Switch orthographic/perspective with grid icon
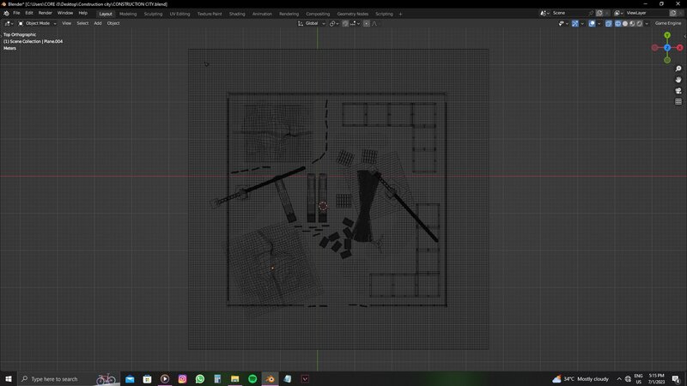 click(678, 101)
